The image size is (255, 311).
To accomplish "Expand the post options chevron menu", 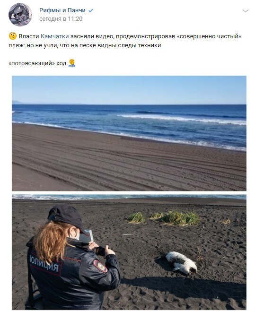I will coord(246,11).
